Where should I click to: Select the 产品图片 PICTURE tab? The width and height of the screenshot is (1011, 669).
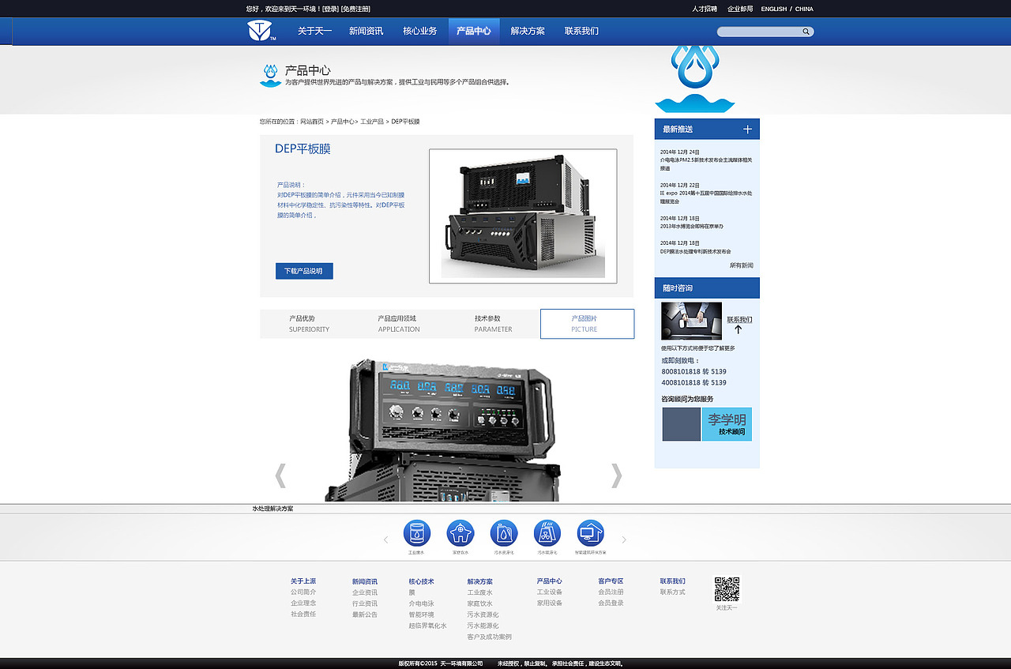587,324
